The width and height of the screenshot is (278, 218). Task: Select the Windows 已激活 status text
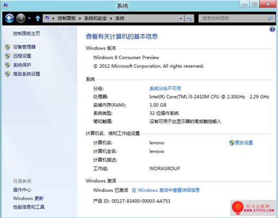111,190
